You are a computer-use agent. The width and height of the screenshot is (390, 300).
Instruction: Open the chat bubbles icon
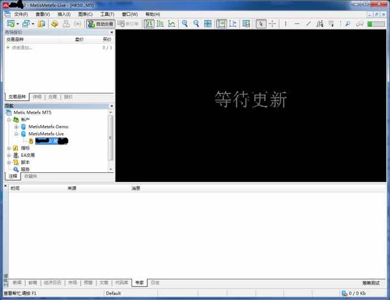(x=360, y=23)
